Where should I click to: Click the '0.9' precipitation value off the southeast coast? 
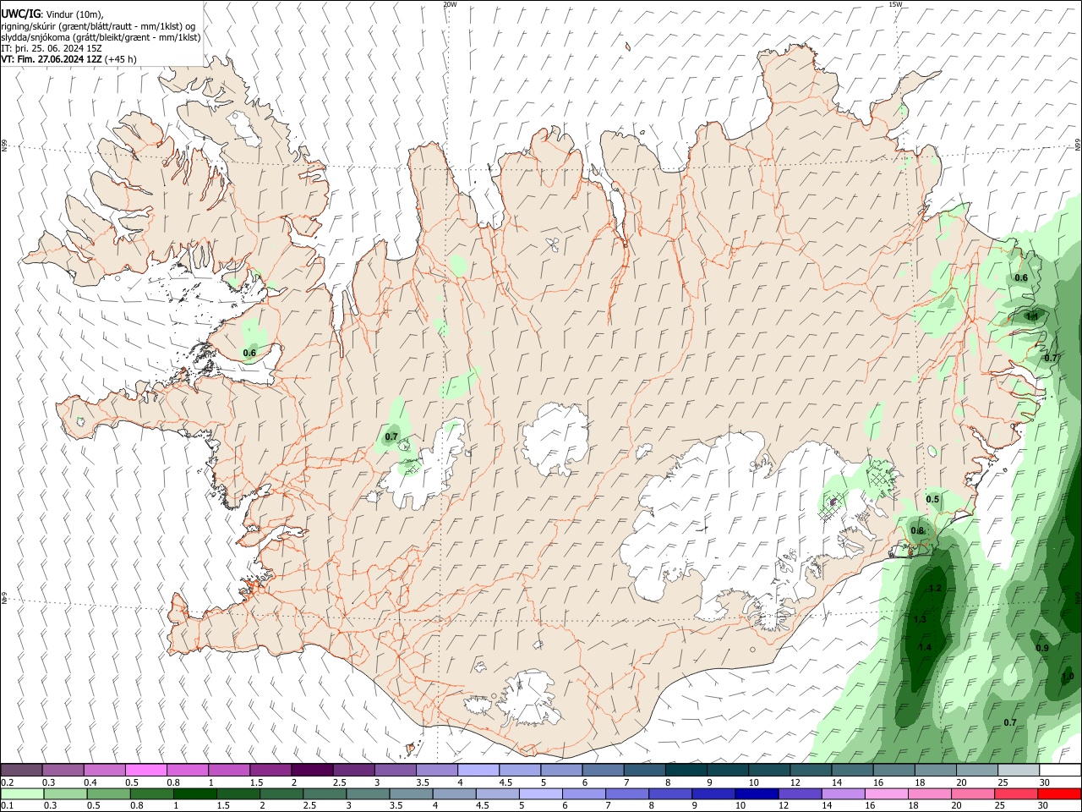tap(1042, 648)
